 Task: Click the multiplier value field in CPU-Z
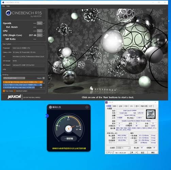(122, 138)
